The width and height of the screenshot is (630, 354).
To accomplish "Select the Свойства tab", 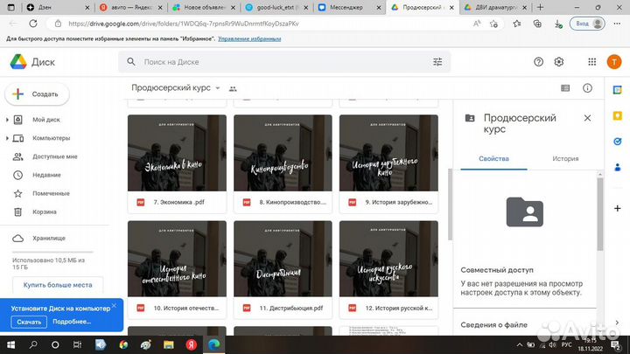I will 493,158.
